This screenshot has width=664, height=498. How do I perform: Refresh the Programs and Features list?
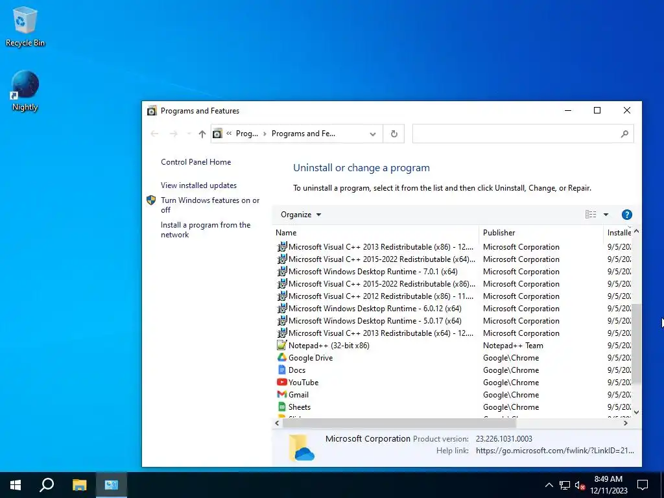coord(394,134)
